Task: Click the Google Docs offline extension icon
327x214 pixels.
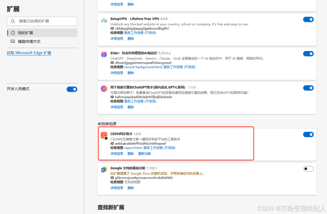Action: tap(104, 170)
